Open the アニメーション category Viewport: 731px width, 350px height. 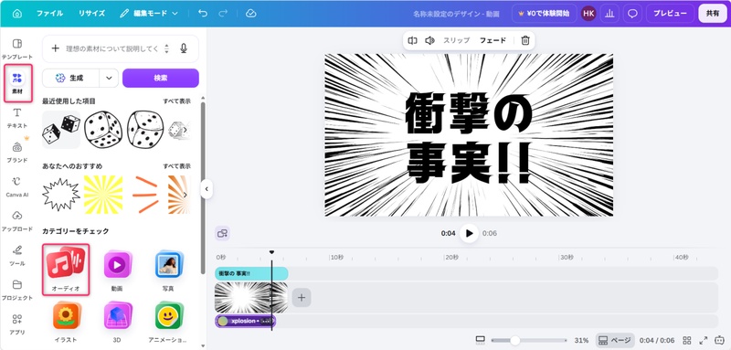[x=168, y=322]
